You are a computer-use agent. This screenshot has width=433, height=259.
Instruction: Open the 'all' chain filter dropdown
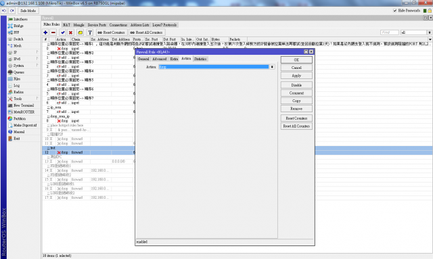coord(430,32)
